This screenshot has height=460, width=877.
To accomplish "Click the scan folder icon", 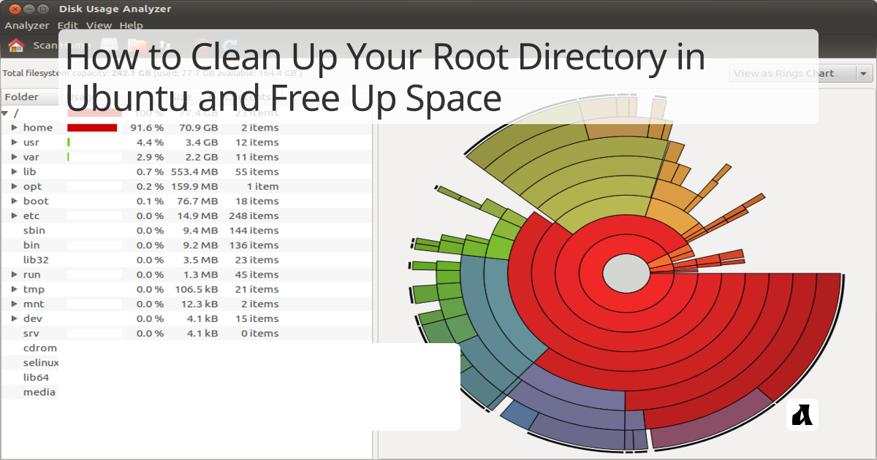I will coord(137,45).
